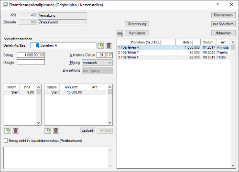The width and height of the screenshot is (239, 172).
Task: Click the printer icon beside Kumulation
Action: coord(120,33)
